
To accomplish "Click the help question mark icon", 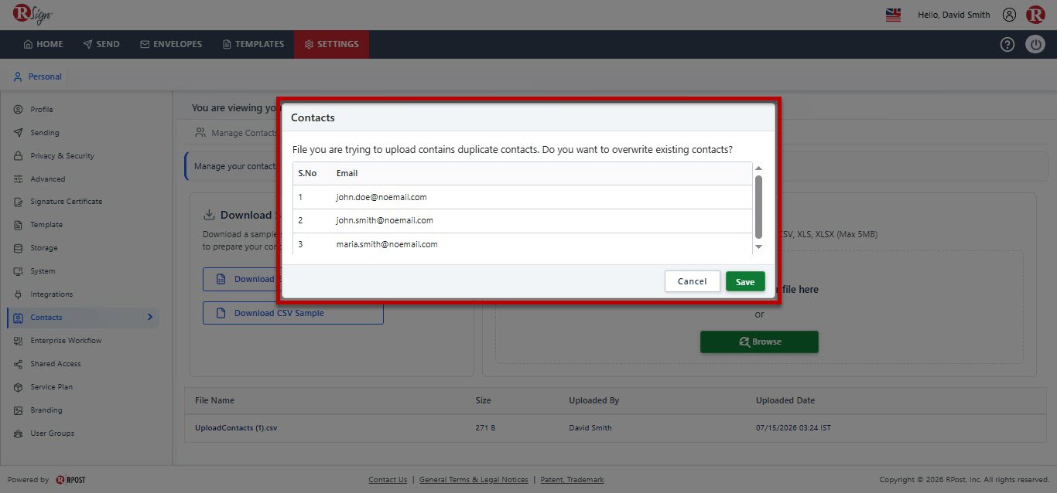I will pyautogui.click(x=1007, y=44).
